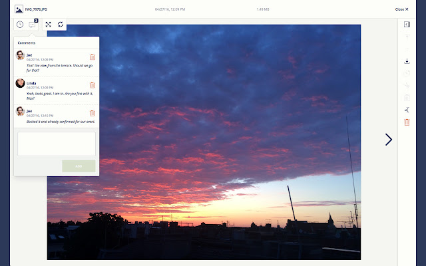Click the fullscreen expand arrows icon
The width and height of the screenshot is (426, 266).
click(48, 25)
